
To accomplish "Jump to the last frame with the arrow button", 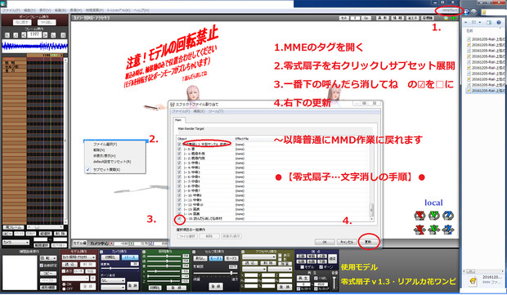I will tap(63, 35).
